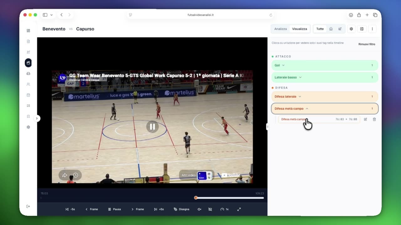Edit the Difesa metà campo tag
Screen dimensions: 401x225
coord(365,119)
